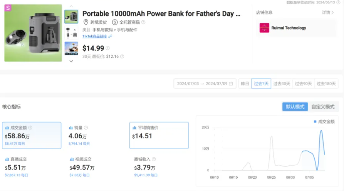Switch to the 过去30天 time range tab

tap(282, 84)
